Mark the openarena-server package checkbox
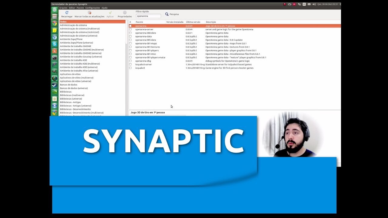 tap(130, 29)
